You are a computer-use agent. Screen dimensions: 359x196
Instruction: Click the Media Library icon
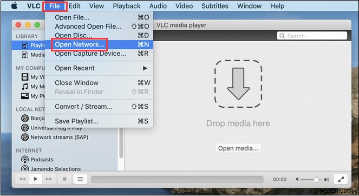tap(25, 55)
